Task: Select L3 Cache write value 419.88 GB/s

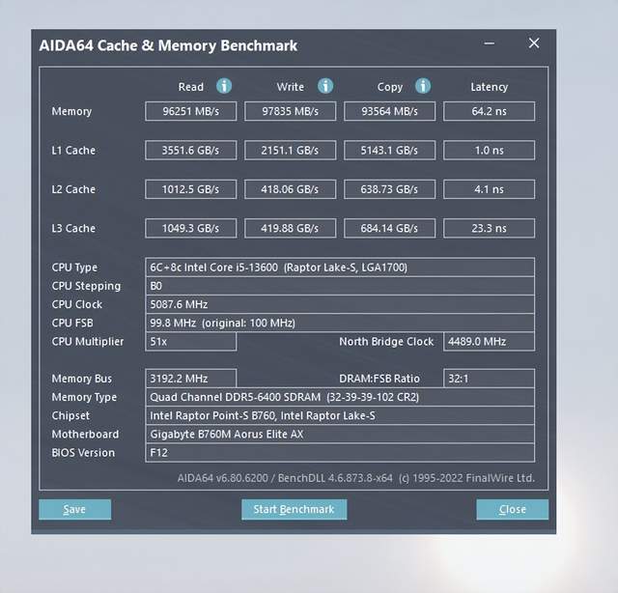Action: coord(290,228)
